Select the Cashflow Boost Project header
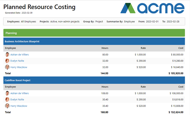 point(94,80)
